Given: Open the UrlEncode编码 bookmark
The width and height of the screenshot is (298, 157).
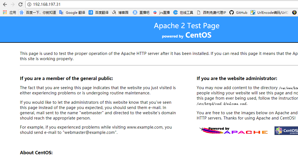Looking at the screenshot, I should click(270, 12).
